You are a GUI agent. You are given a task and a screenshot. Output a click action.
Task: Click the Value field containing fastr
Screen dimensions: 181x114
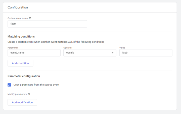146,53
